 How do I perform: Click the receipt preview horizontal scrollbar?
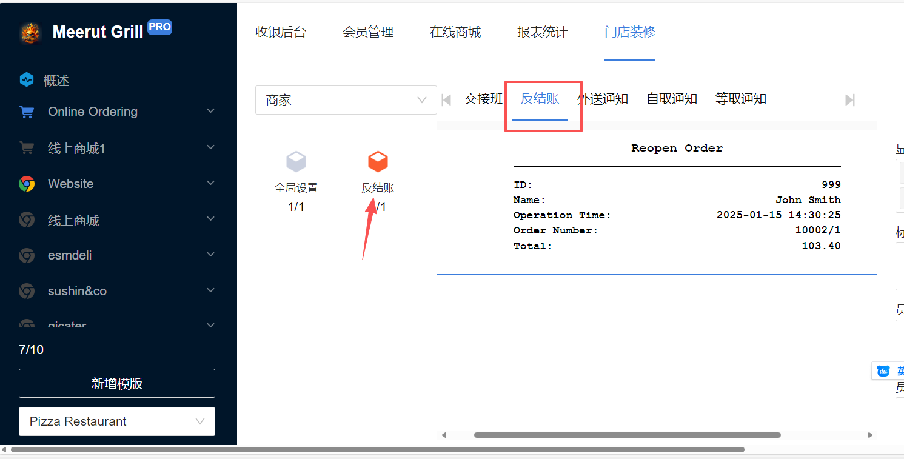[627, 435]
